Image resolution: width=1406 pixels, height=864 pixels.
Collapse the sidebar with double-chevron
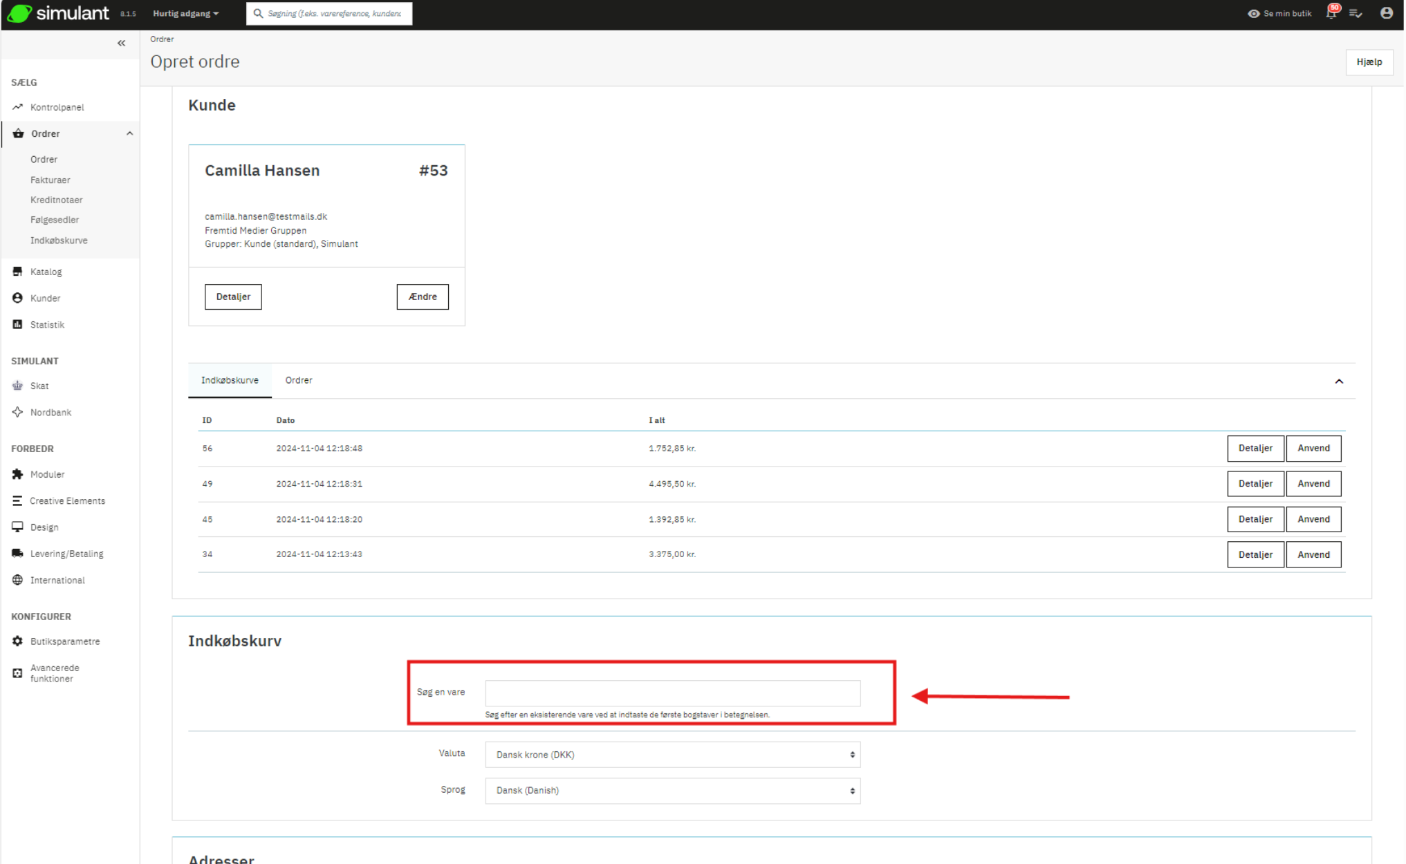click(121, 44)
